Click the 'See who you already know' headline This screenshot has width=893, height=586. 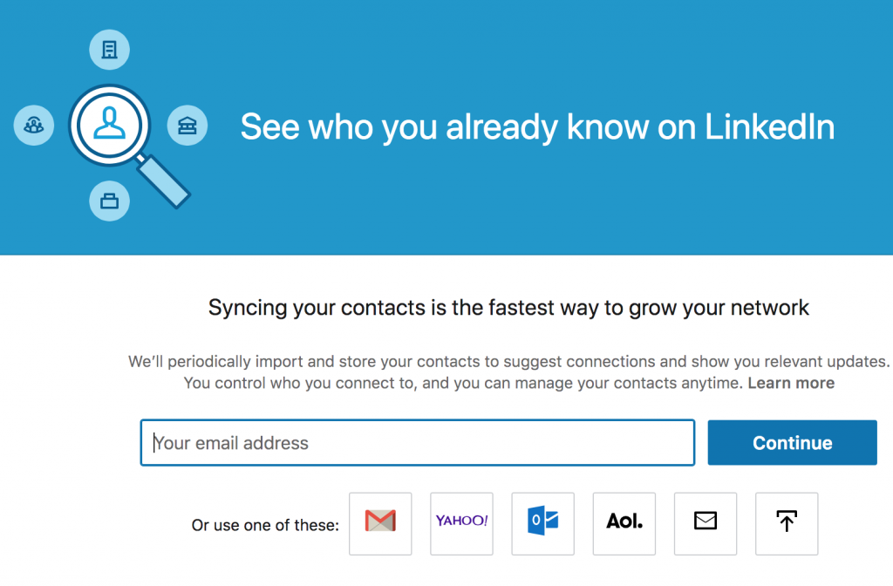point(537,126)
